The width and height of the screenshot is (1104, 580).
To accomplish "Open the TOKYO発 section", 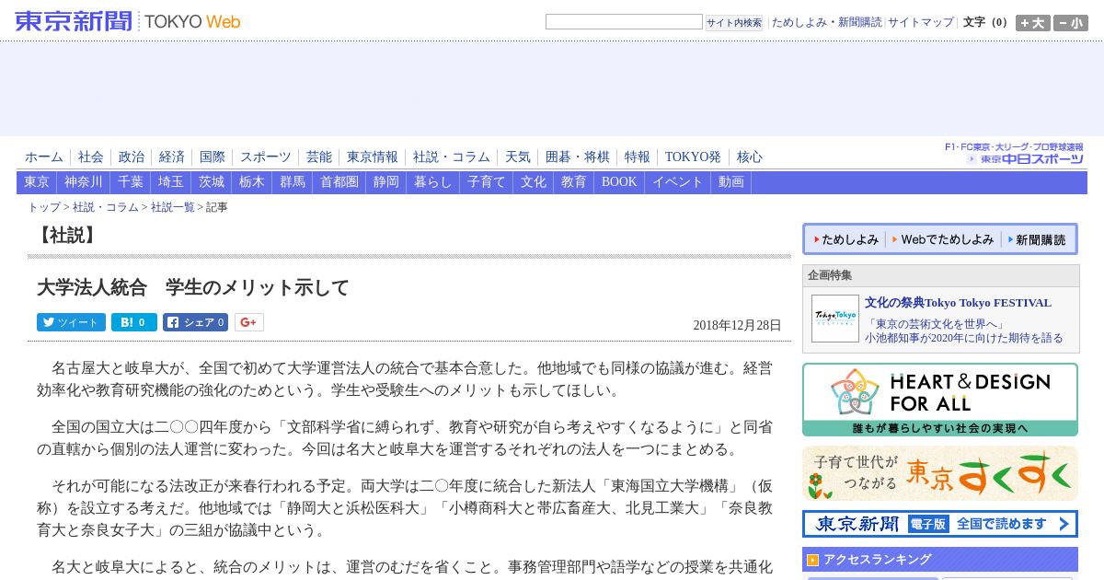I will [693, 157].
